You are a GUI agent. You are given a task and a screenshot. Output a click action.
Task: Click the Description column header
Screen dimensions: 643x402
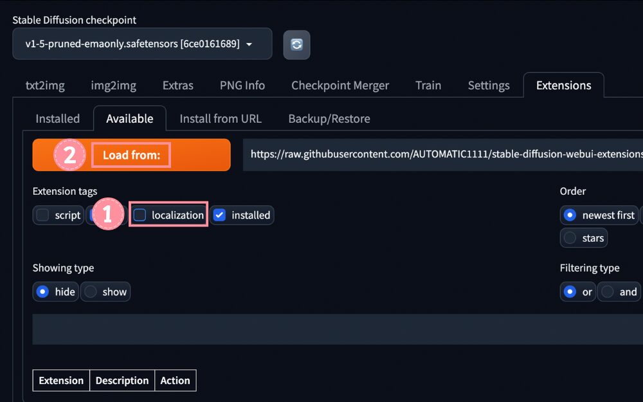pyautogui.click(x=122, y=381)
